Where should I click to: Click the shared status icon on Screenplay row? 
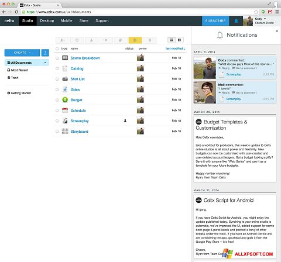coord(125,121)
